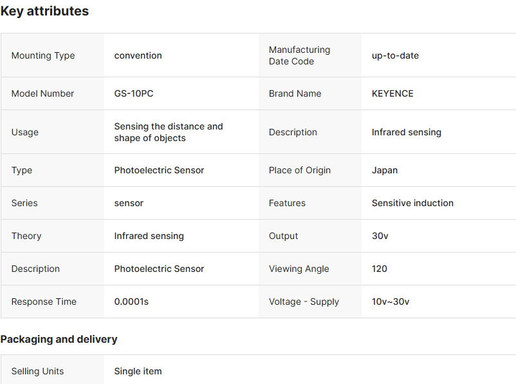Click the KEYENCE brand name value
Image resolution: width=516 pixels, height=384 pixels.
(392, 93)
